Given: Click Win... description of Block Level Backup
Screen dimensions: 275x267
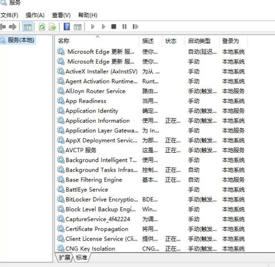Looking at the screenshot, I should coord(149,209).
